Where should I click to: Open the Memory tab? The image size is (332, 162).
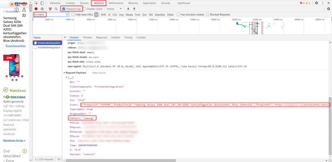click(133, 3)
